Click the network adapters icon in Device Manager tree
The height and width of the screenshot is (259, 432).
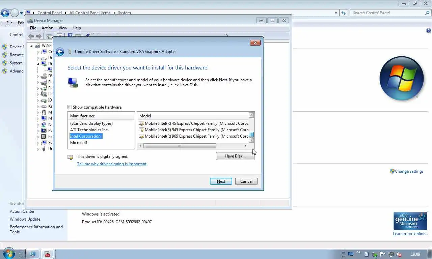pos(44,124)
